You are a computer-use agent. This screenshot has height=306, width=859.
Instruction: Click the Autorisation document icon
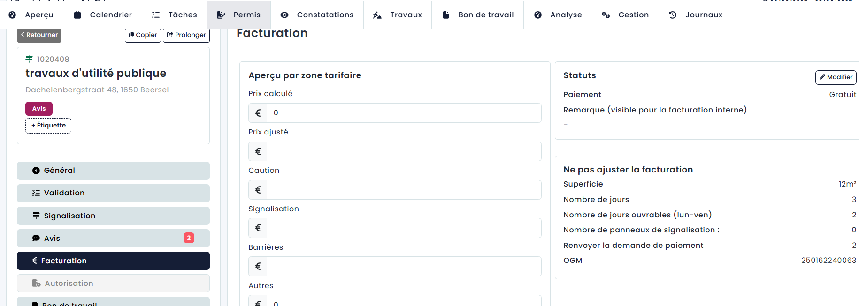coord(36,283)
